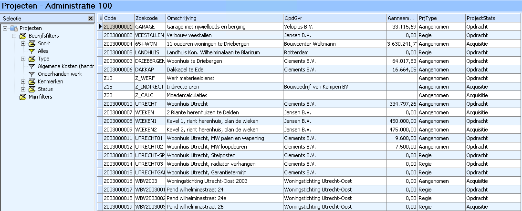Click 'Woonhuis Utrecht, Garantietermijn' row
This screenshot has height=211, width=522.
click(224, 172)
